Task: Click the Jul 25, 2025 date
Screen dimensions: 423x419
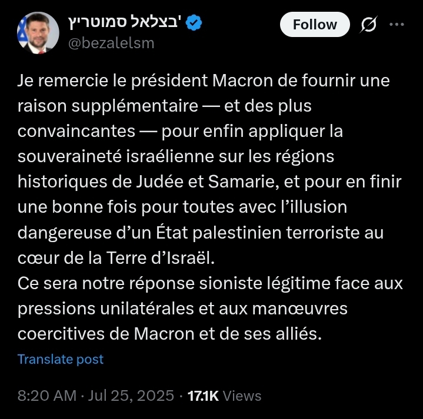Action: (131, 395)
